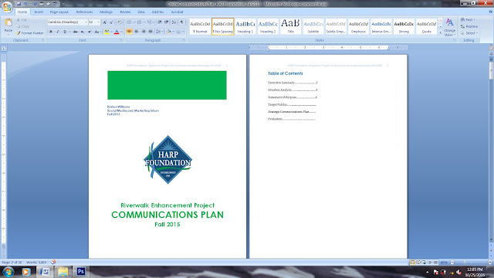Open Photoshop from the taskbar
This screenshot has height=278, width=494.
tap(81, 271)
